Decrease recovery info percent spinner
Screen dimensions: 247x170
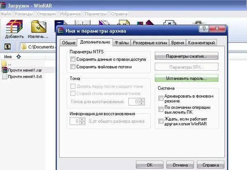point(82,123)
